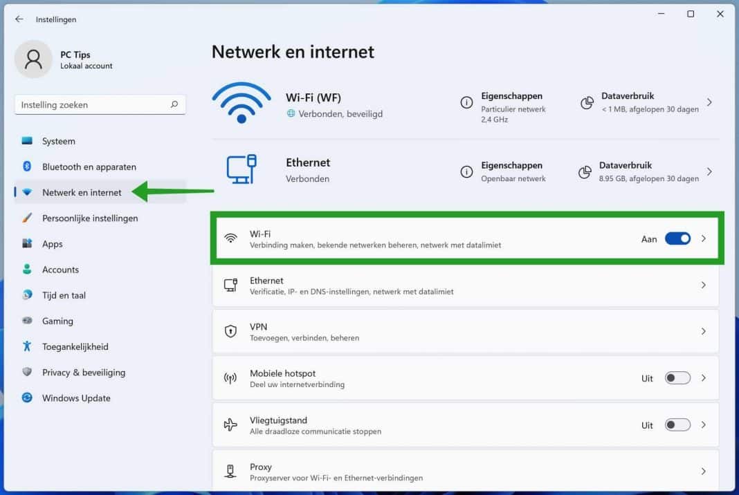Turn off the Wi-Fi toggle

[677, 239]
